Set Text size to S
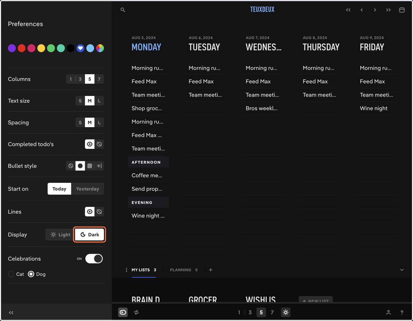This screenshot has width=413, height=321. pyautogui.click(x=80, y=101)
